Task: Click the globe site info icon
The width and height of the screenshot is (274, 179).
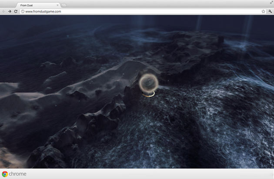Action: (x=23, y=11)
